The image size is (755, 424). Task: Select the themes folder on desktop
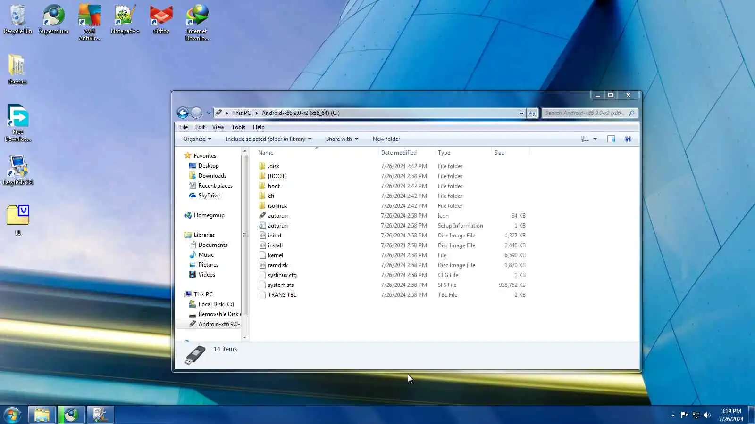click(17, 69)
